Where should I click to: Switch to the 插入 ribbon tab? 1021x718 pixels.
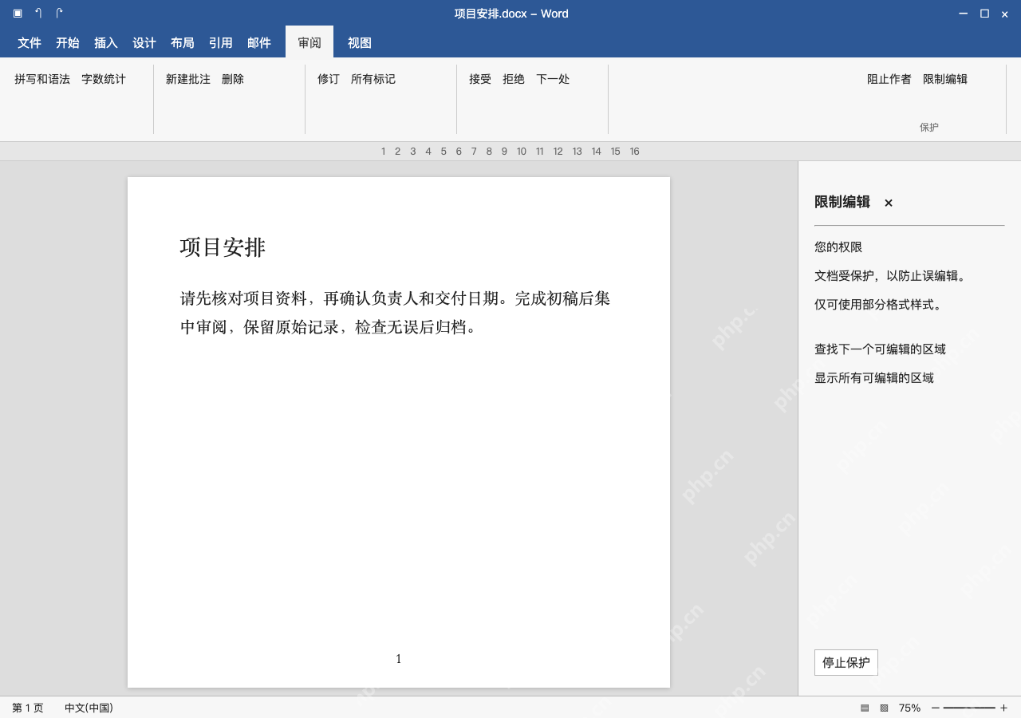pyautogui.click(x=106, y=43)
